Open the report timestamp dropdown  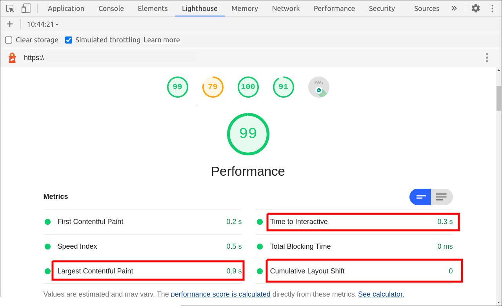click(42, 24)
